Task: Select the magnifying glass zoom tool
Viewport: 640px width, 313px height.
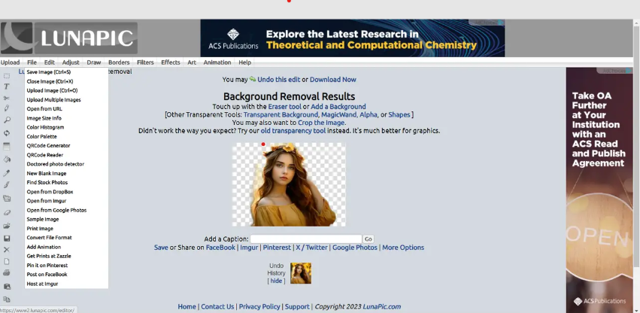Action: [x=7, y=120]
